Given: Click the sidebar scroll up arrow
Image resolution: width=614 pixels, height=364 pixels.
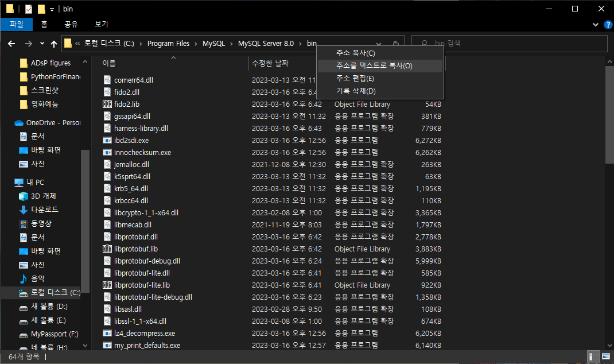Looking at the screenshot, I should [85, 62].
